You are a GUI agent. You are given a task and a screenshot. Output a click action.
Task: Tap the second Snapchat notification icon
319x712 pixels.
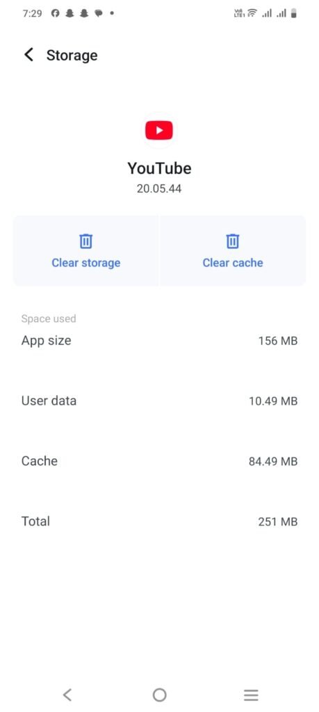(83, 13)
